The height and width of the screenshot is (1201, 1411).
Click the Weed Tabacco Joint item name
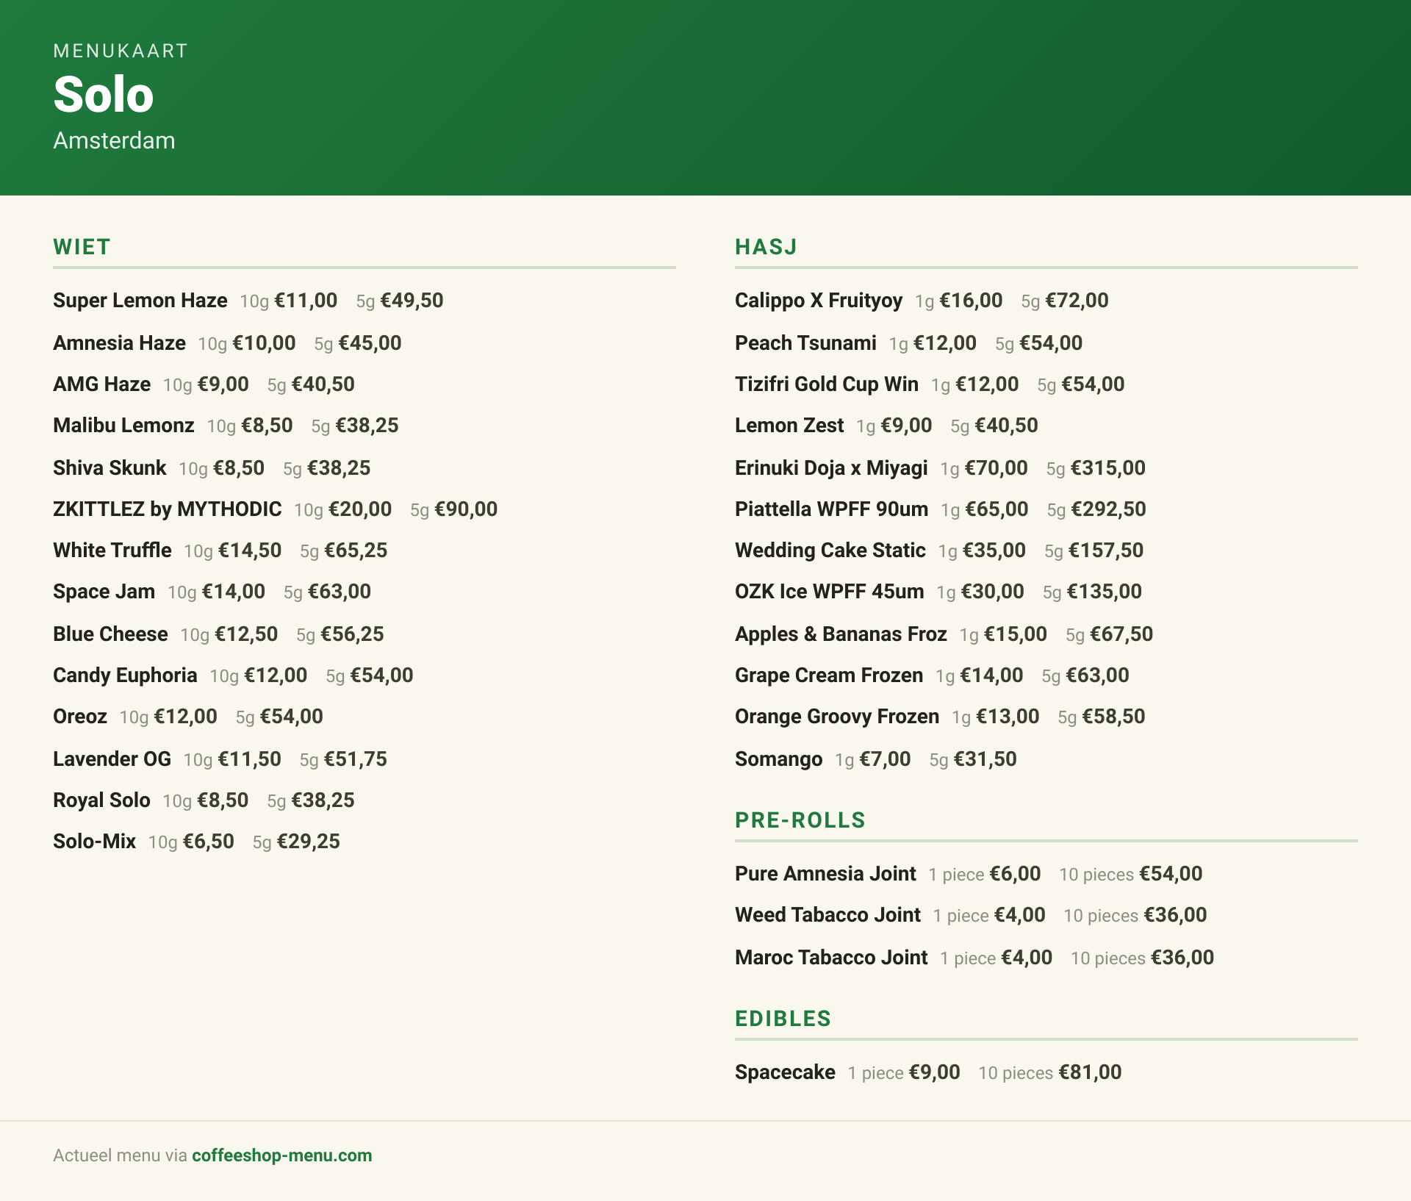827,915
